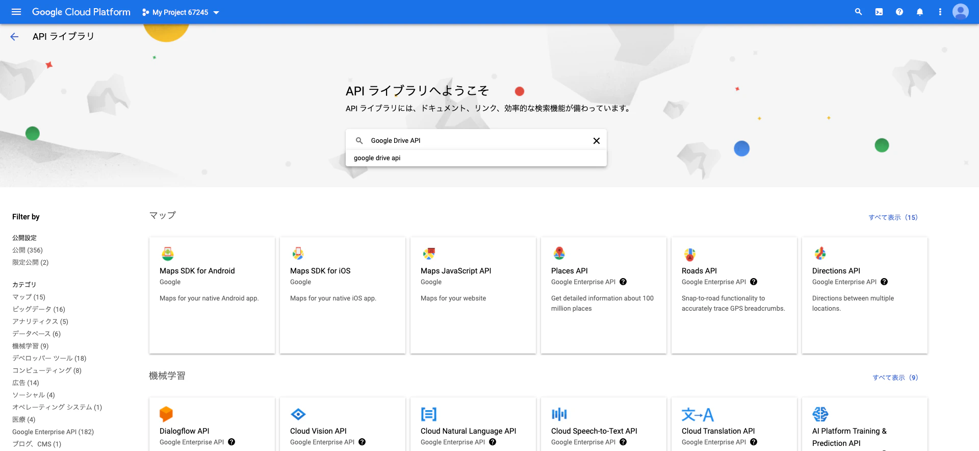Filter by データベース (6) category
979x451 pixels.
(36, 334)
